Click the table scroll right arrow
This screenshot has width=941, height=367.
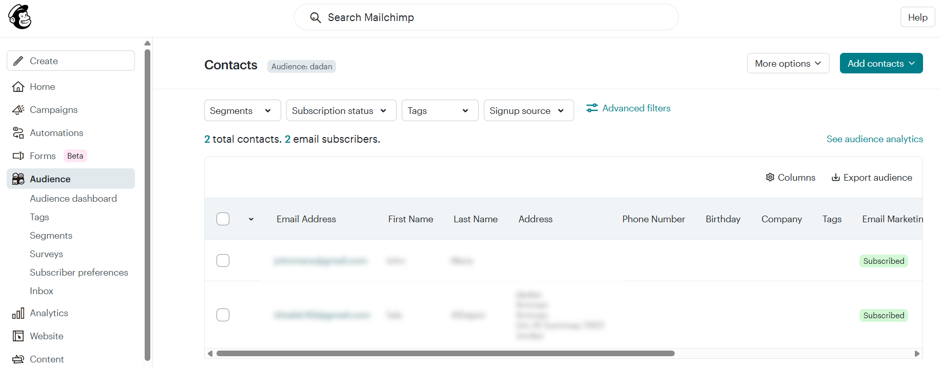[917, 353]
